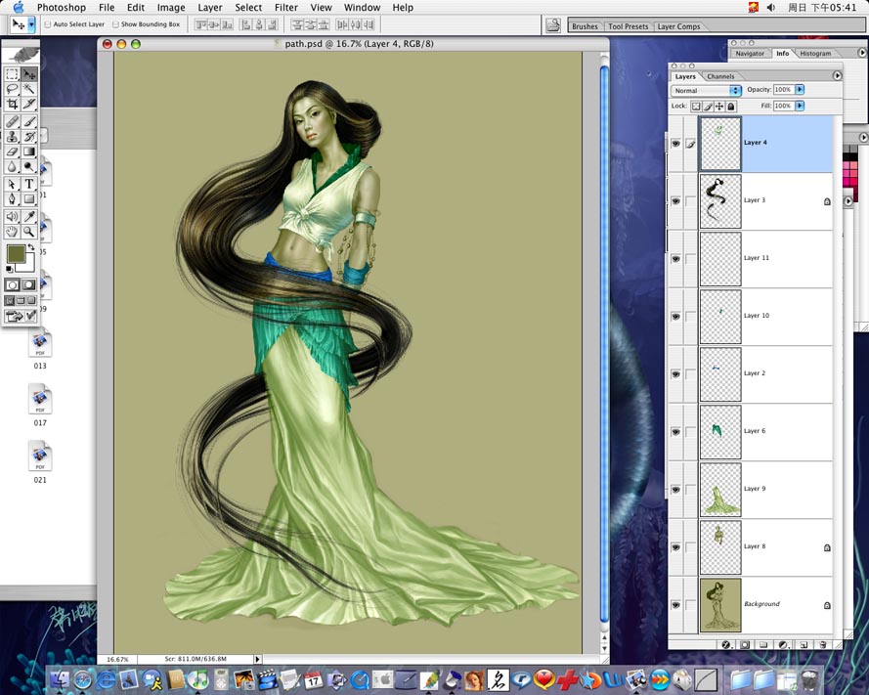Click the background color swatch
Screen dimensions: 869x695
tap(29, 266)
